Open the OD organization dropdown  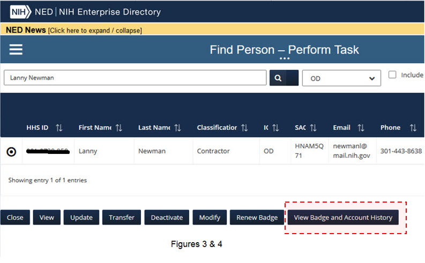(x=341, y=78)
